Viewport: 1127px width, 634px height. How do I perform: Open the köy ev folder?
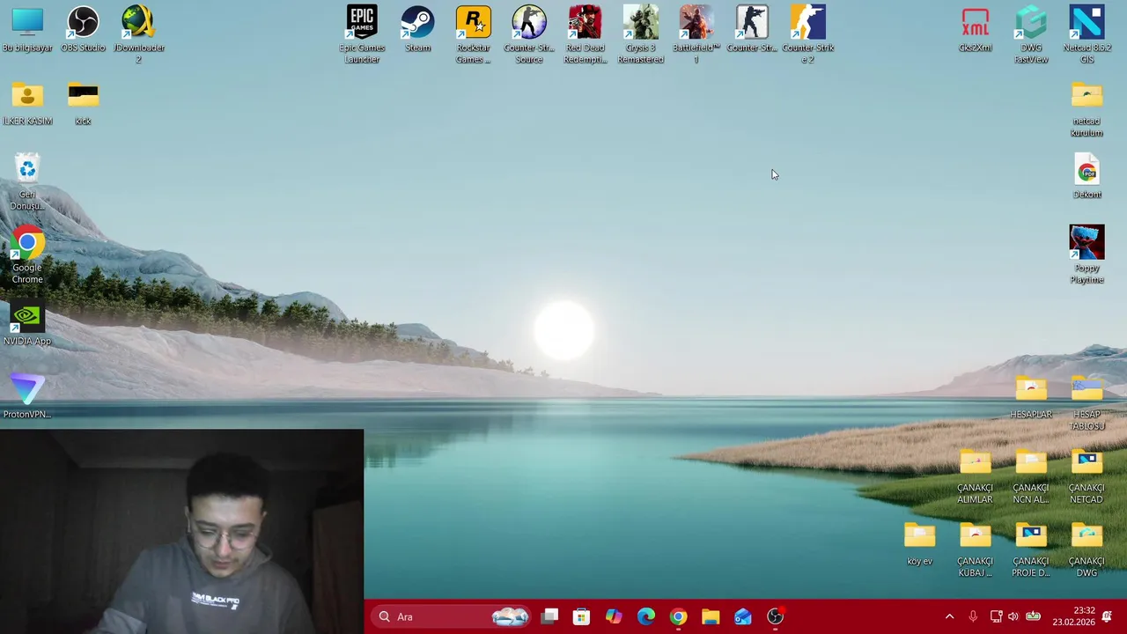(x=919, y=544)
